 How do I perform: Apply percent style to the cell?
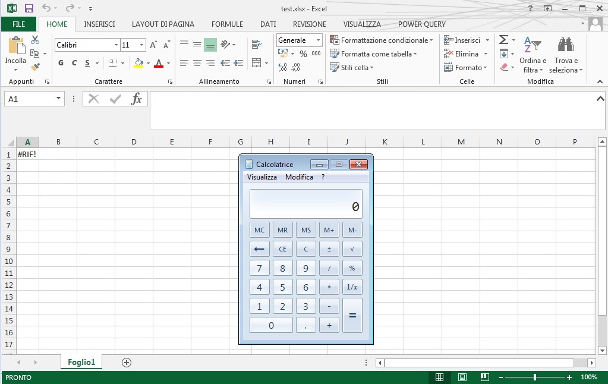[x=303, y=54]
